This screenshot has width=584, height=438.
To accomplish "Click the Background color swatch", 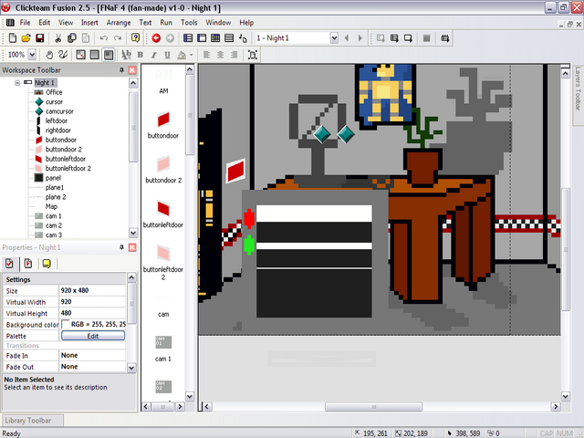I will coord(66,325).
